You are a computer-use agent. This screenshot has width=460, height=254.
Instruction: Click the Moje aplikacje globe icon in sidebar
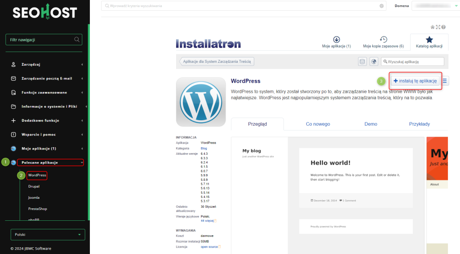click(x=13, y=149)
